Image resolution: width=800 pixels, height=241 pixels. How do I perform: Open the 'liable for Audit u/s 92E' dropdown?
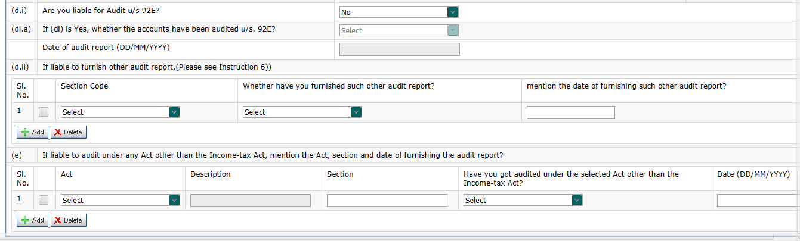[x=399, y=12]
